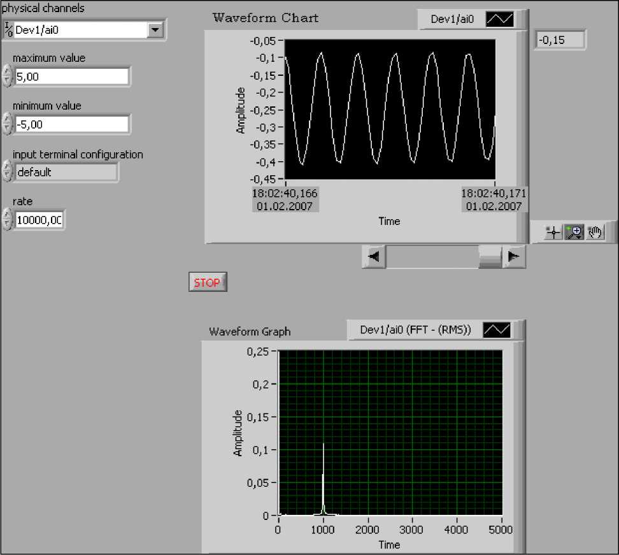Click the minimum value input field
Viewport: 619px width, 555px height.
(x=71, y=124)
